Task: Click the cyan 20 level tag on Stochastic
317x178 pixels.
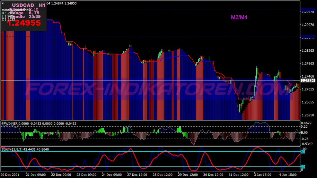Action: [x=303, y=167]
